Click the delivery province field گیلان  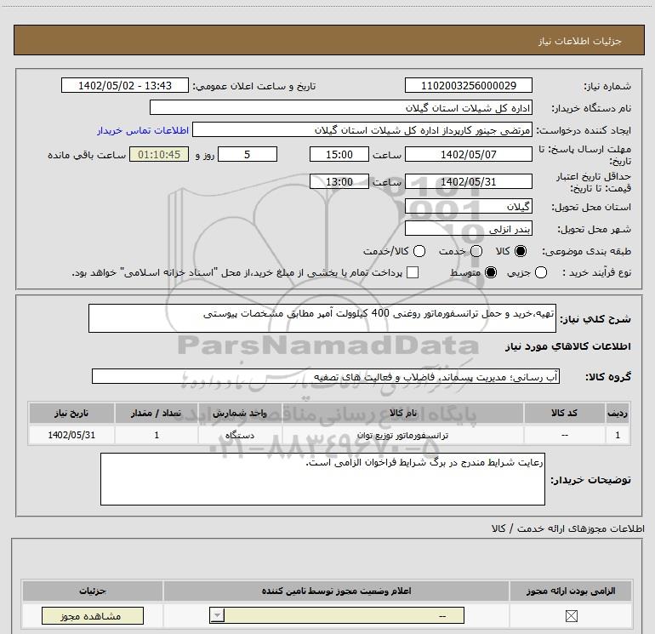coord(468,206)
